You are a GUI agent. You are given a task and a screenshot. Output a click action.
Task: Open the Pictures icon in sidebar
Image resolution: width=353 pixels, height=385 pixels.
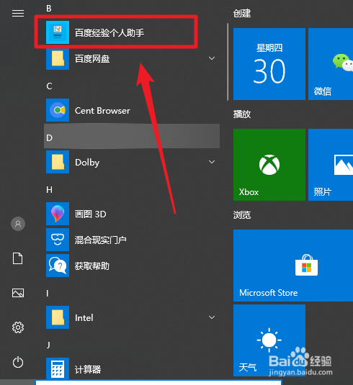[x=18, y=293]
